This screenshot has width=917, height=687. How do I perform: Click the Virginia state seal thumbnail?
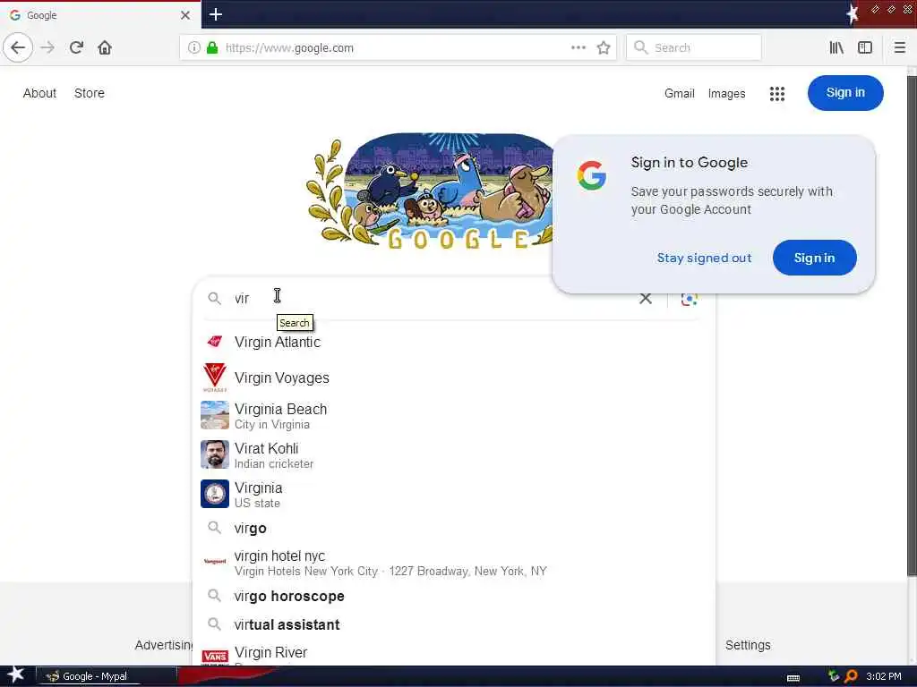coord(215,494)
